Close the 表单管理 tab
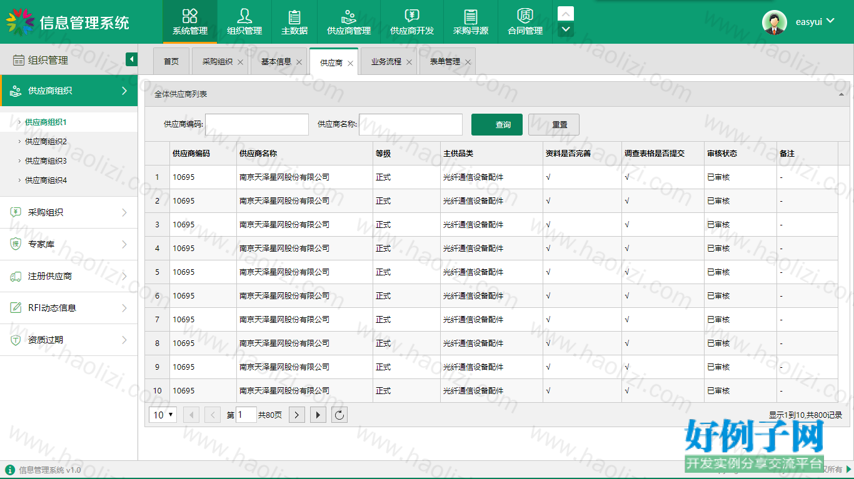 [x=468, y=62]
